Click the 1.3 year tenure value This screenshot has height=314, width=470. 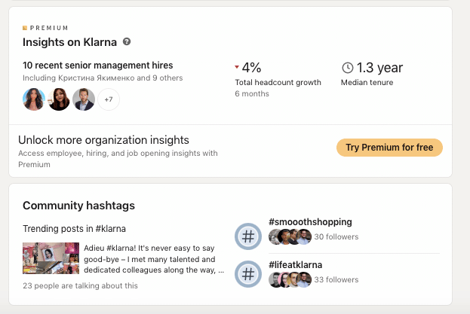point(379,68)
